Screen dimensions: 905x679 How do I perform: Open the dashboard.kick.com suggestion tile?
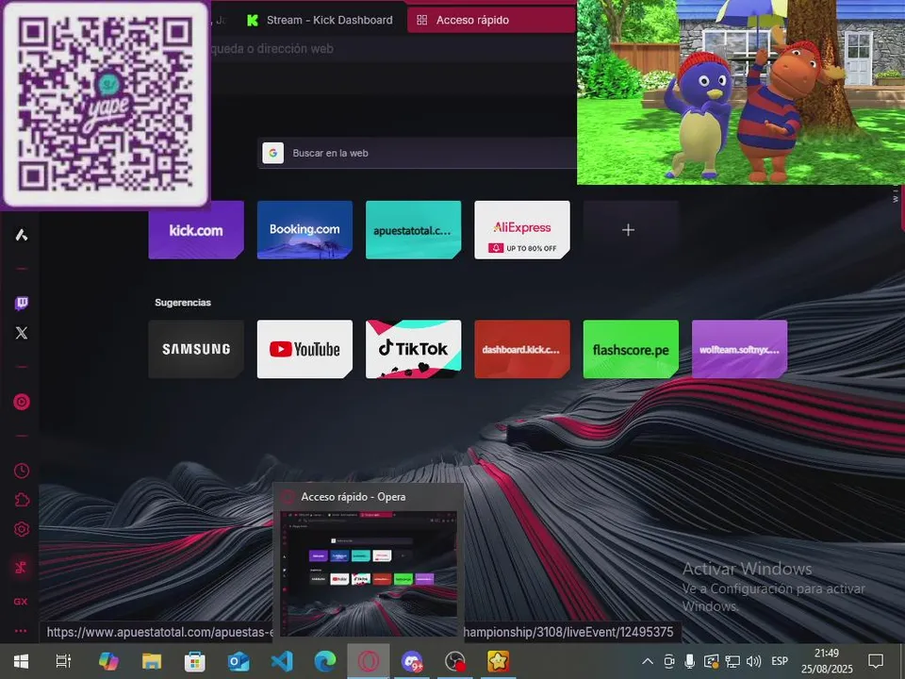tap(521, 349)
